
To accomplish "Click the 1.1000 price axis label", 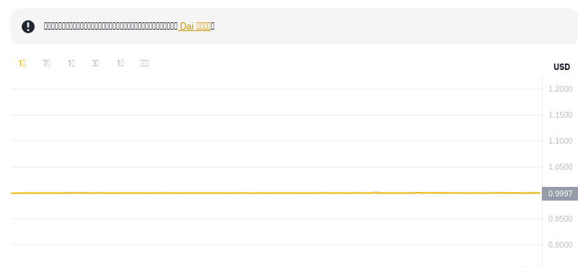I will coord(561,141).
